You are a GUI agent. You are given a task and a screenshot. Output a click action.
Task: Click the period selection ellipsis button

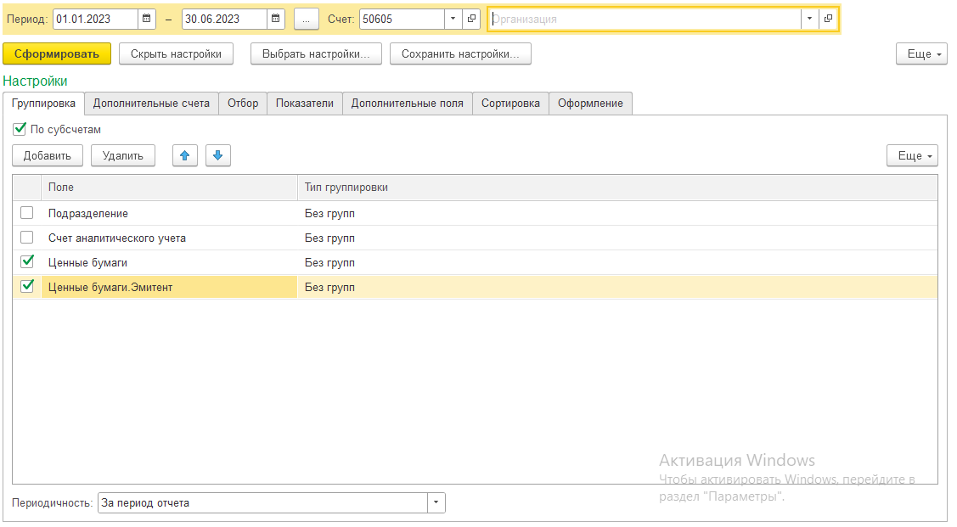(x=306, y=19)
